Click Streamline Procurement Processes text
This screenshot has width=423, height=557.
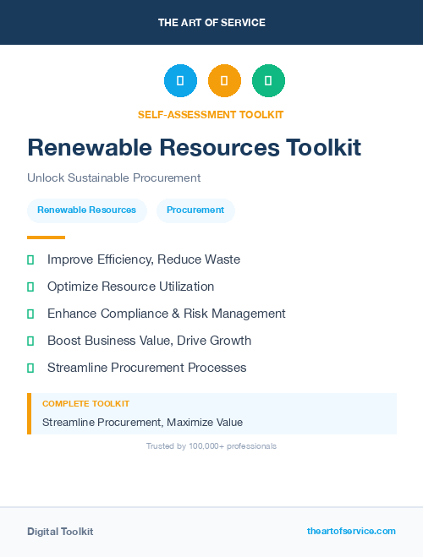pyautogui.click(x=147, y=368)
